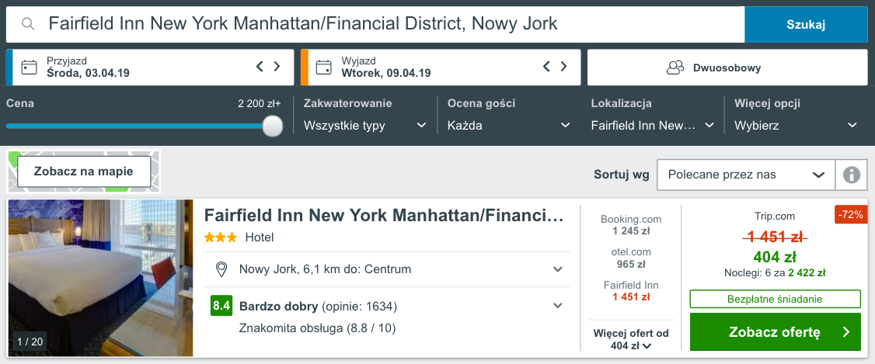Click the Wyjazd date field

(441, 68)
